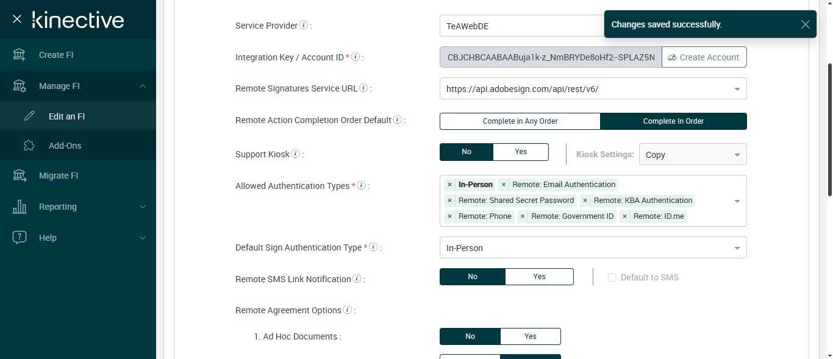833x359 pixels.
Task: Dismiss the Changes saved successfully notification
Action: [805, 24]
